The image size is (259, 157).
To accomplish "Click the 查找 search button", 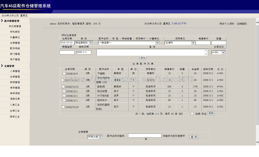I will coord(194,137).
